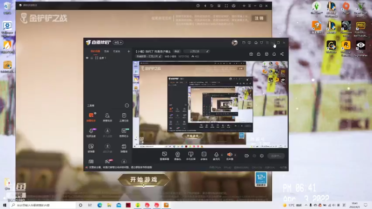Select the 全屏 1 source row
The image size is (372, 209).
[x=108, y=58]
